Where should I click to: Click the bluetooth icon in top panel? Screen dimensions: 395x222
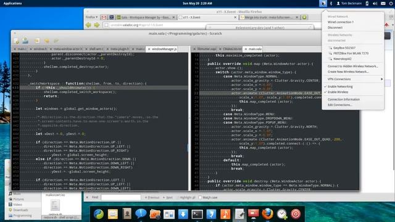click(x=331, y=3)
